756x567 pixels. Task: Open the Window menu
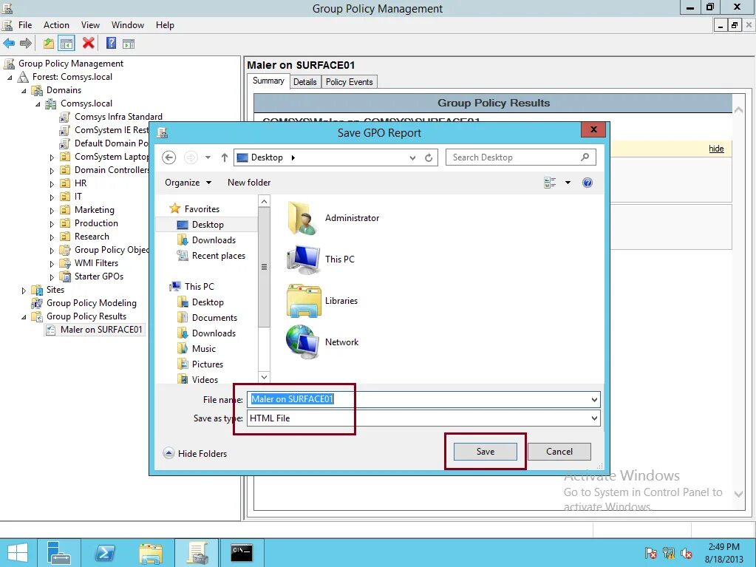coord(128,25)
